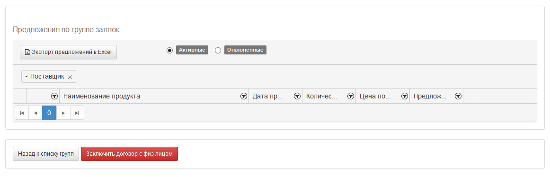
Task: Jump to the last page of the grid
Action: [x=77, y=113]
